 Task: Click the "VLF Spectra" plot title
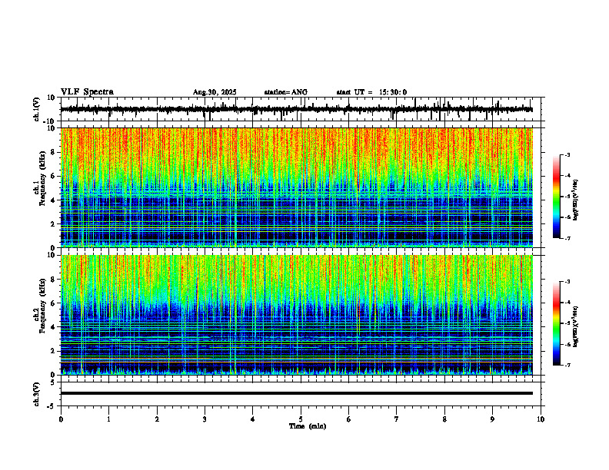pos(87,92)
